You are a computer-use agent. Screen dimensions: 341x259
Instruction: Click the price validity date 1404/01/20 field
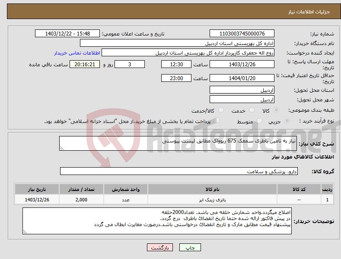(242, 78)
